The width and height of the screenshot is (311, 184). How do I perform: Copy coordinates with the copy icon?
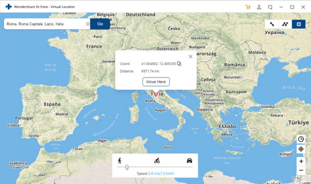pyautogui.click(x=179, y=63)
